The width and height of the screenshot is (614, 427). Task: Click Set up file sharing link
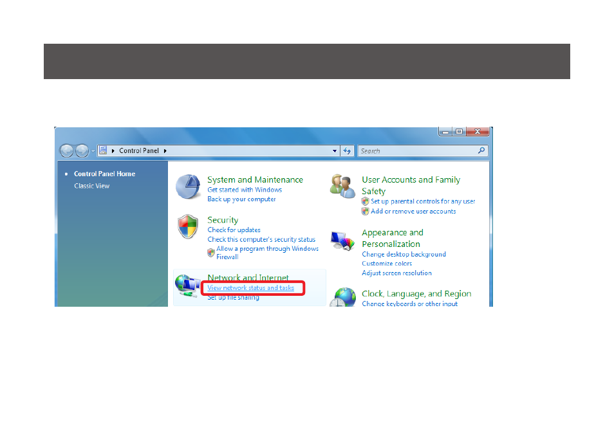coord(233,298)
